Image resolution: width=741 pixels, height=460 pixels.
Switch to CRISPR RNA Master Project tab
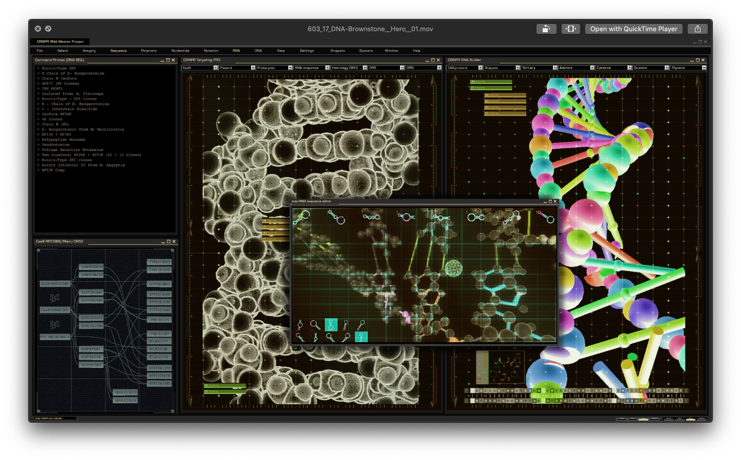60,41
